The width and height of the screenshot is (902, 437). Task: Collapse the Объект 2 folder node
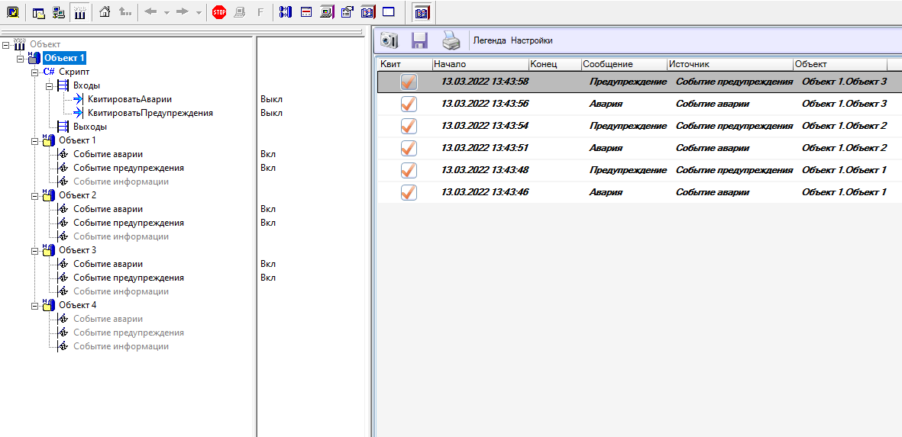[34, 196]
